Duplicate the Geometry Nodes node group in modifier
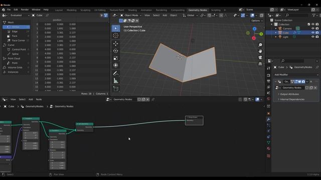Image resolution: width=321 pixels, height=180 pixels. click(x=311, y=88)
